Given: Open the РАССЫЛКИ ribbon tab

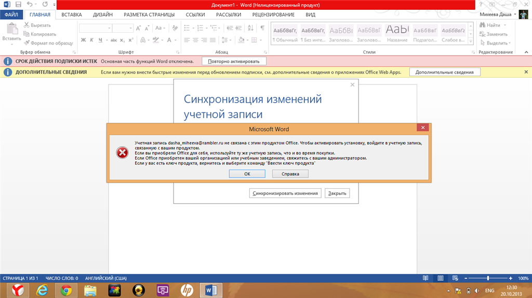Looking at the screenshot, I should tap(229, 15).
